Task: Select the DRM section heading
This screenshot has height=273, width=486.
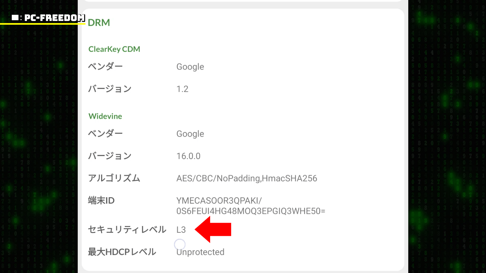Action: 99,23
